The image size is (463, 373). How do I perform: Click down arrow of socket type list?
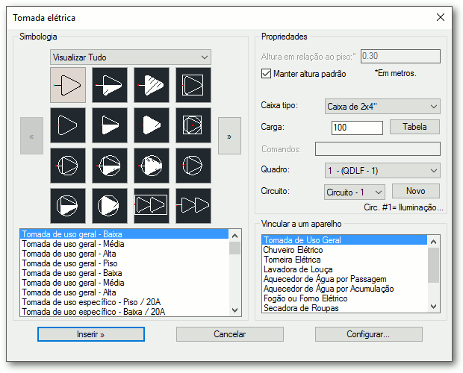pos(235,310)
